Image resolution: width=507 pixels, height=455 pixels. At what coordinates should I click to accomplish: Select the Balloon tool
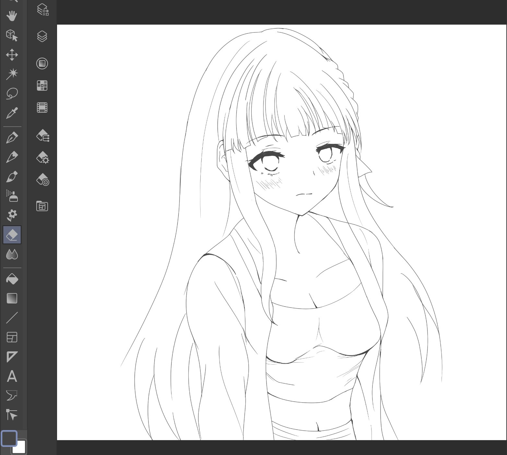coord(12,395)
